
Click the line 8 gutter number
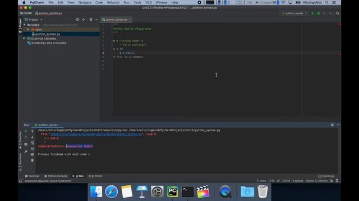103,53
